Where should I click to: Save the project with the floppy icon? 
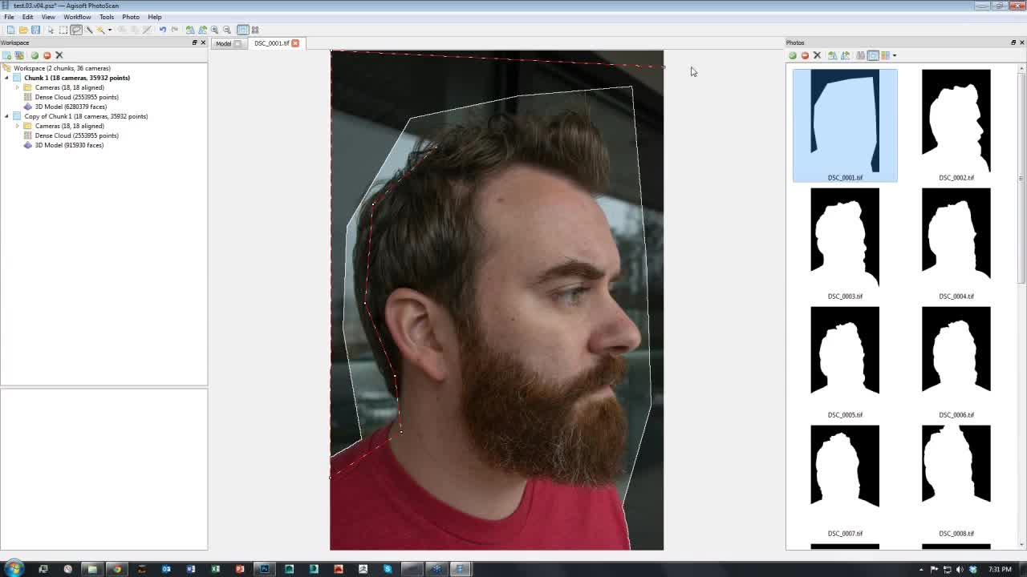pyautogui.click(x=35, y=30)
